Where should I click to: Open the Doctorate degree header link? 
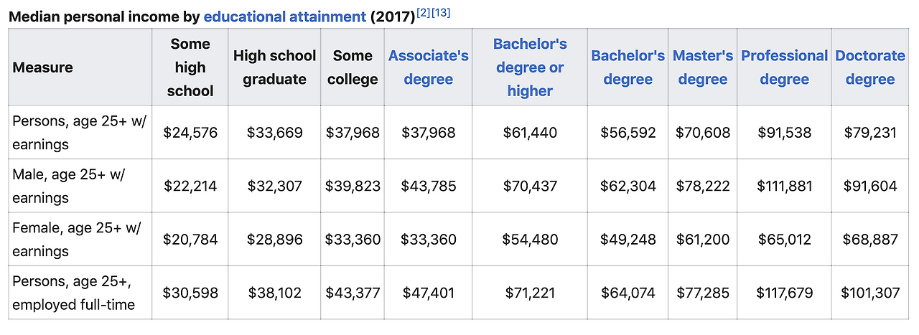tap(869, 67)
